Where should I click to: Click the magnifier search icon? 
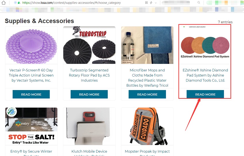[199, 3]
